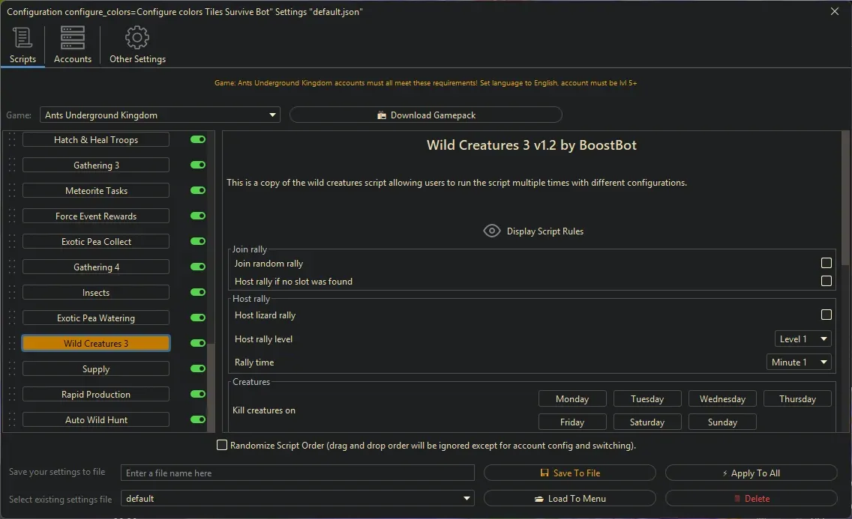The height and width of the screenshot is (519, 852).
Task: Open the Rally time dropdown
Action: click(x=798, y=362)
